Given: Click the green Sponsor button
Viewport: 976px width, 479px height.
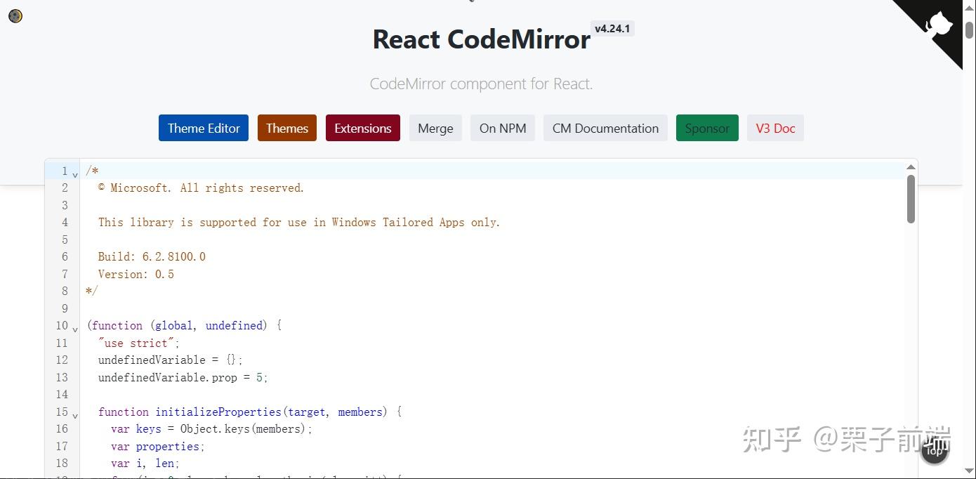Looking at the screenshot, I should (x=706, y=128).
